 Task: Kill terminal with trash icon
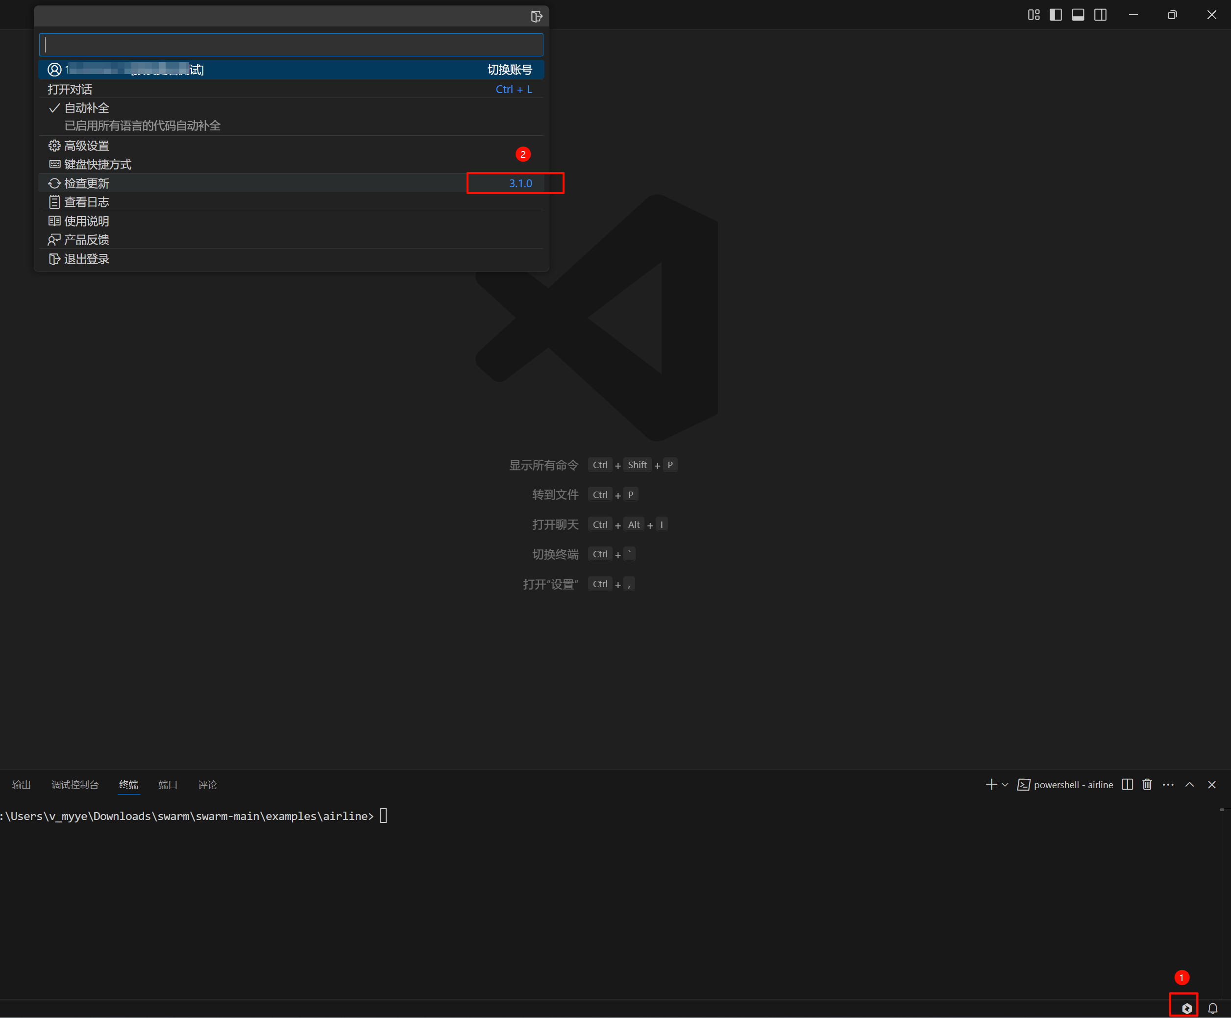tap(1147, 785)
